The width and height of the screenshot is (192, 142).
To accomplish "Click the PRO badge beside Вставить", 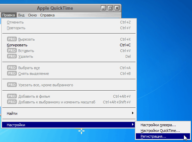I will coord(12,50).
